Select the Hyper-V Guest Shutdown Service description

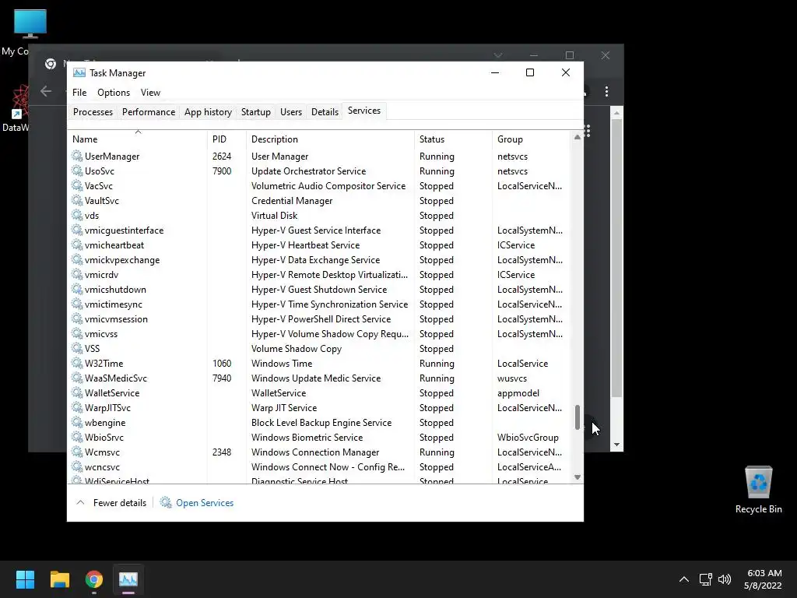tap(319, 290)
